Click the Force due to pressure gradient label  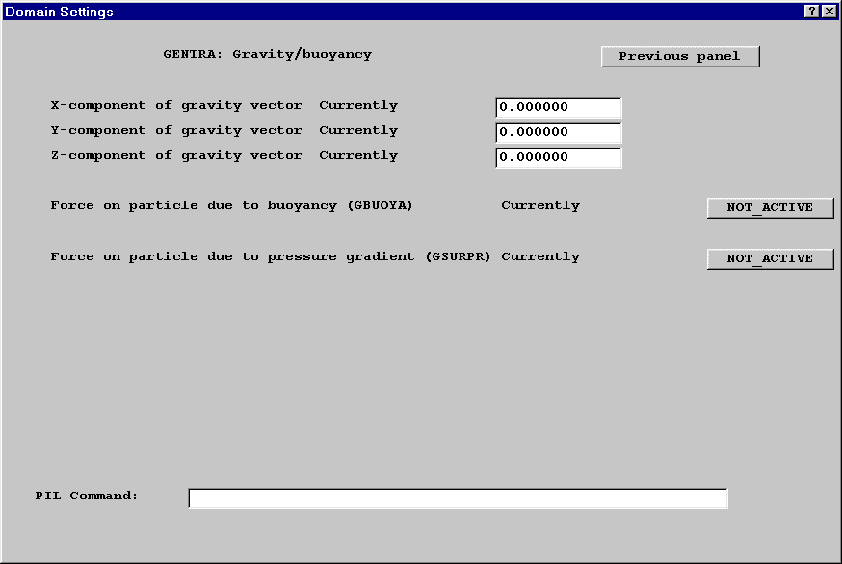point(270,257)
